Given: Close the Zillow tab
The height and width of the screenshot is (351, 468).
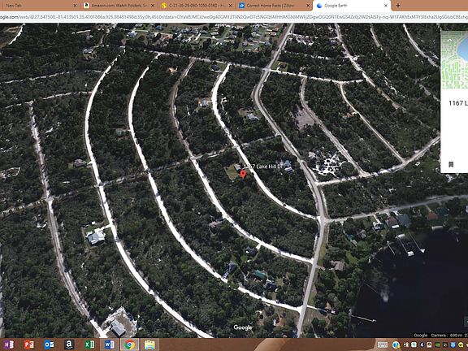Looking at the screenshot, I should point(308,6).
